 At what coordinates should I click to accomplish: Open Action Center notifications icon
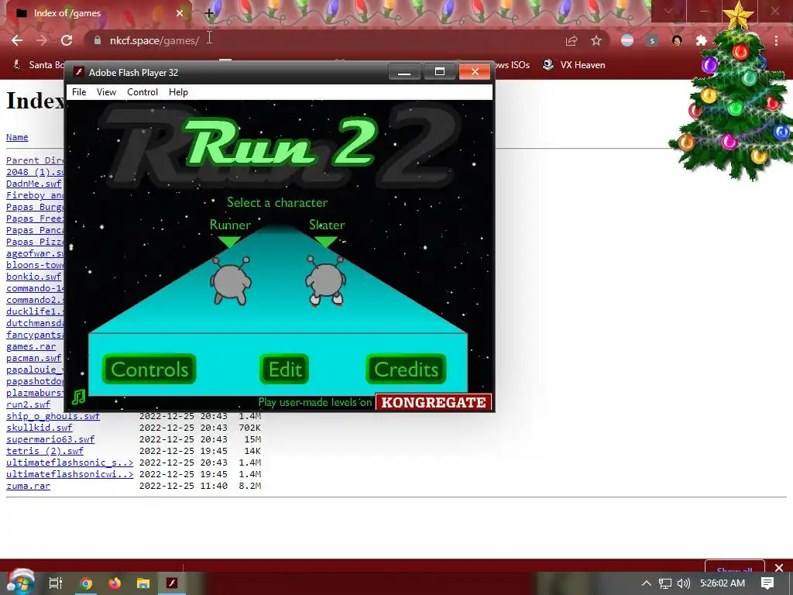(767, 583)
